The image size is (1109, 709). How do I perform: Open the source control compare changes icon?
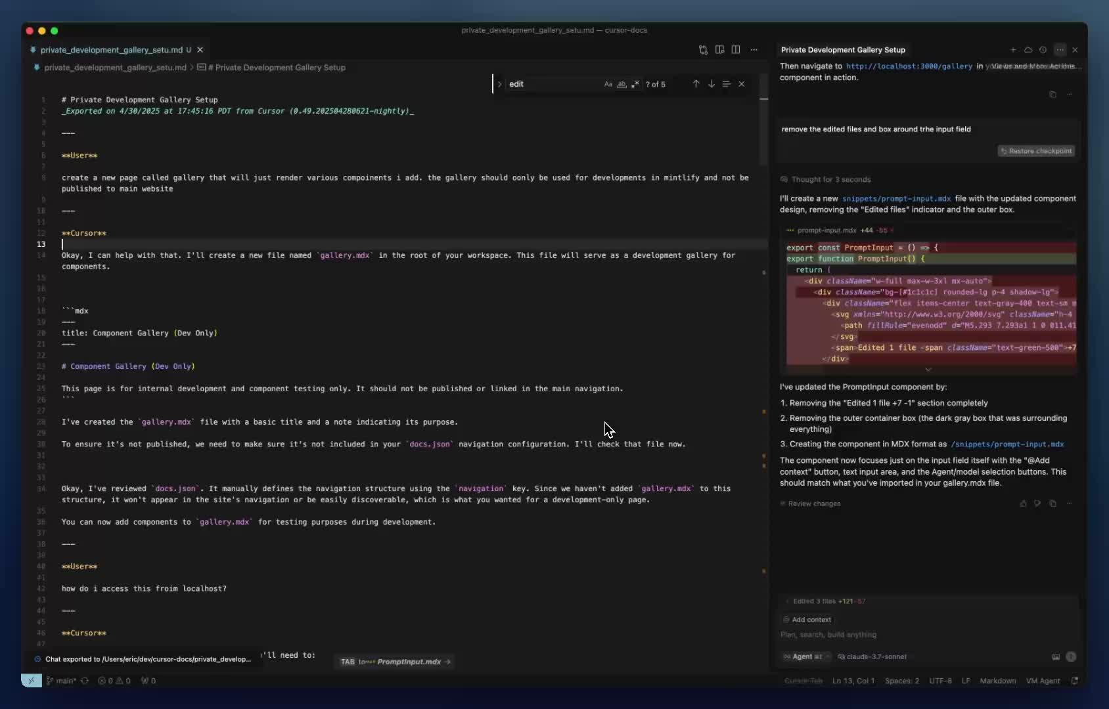point(703,50)
